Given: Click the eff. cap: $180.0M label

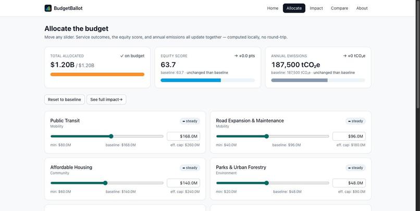Looking at the screenshot, I should click(x=351, y=145).
